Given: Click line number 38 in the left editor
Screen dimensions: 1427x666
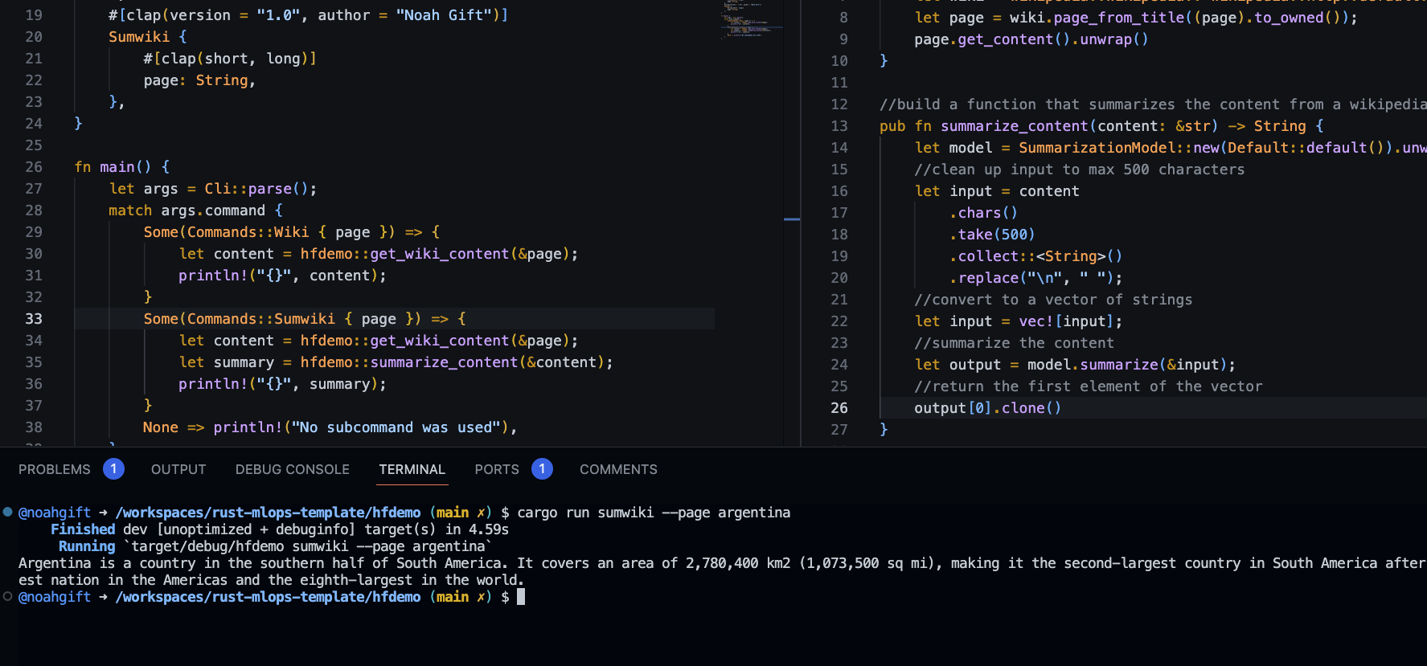Looking at the screenshot, I should click(34, 427).
